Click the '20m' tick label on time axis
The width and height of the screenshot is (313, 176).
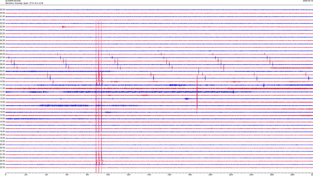tap(210, 175)
